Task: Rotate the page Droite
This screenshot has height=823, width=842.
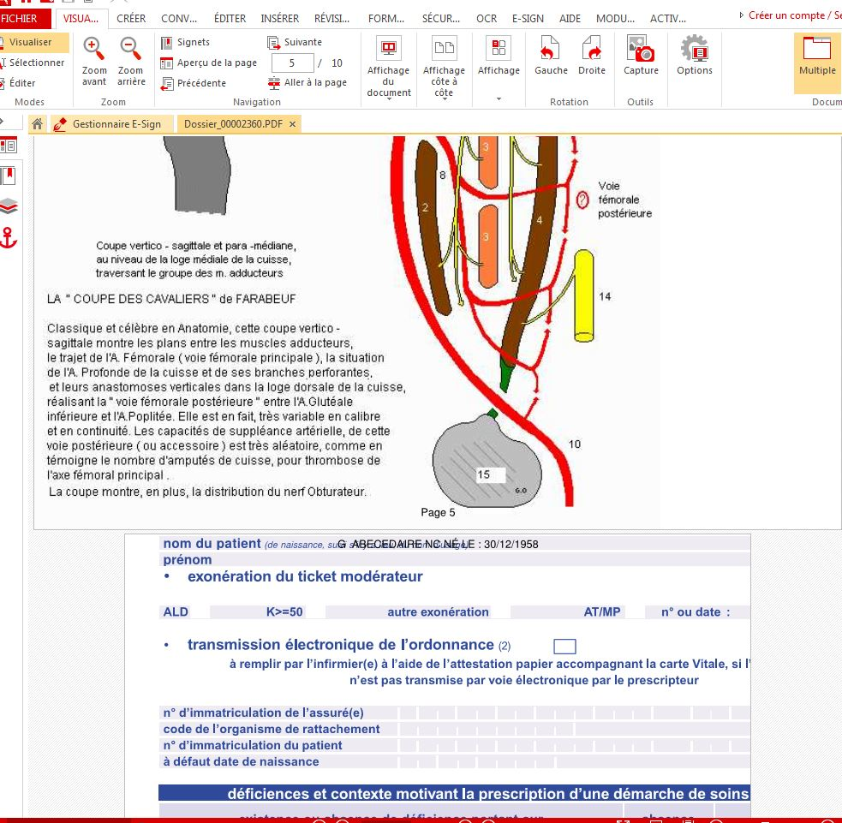Action: click(592, 56)
